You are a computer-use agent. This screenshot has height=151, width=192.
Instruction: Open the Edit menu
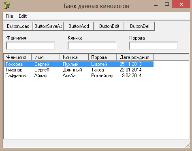[23, 16]
